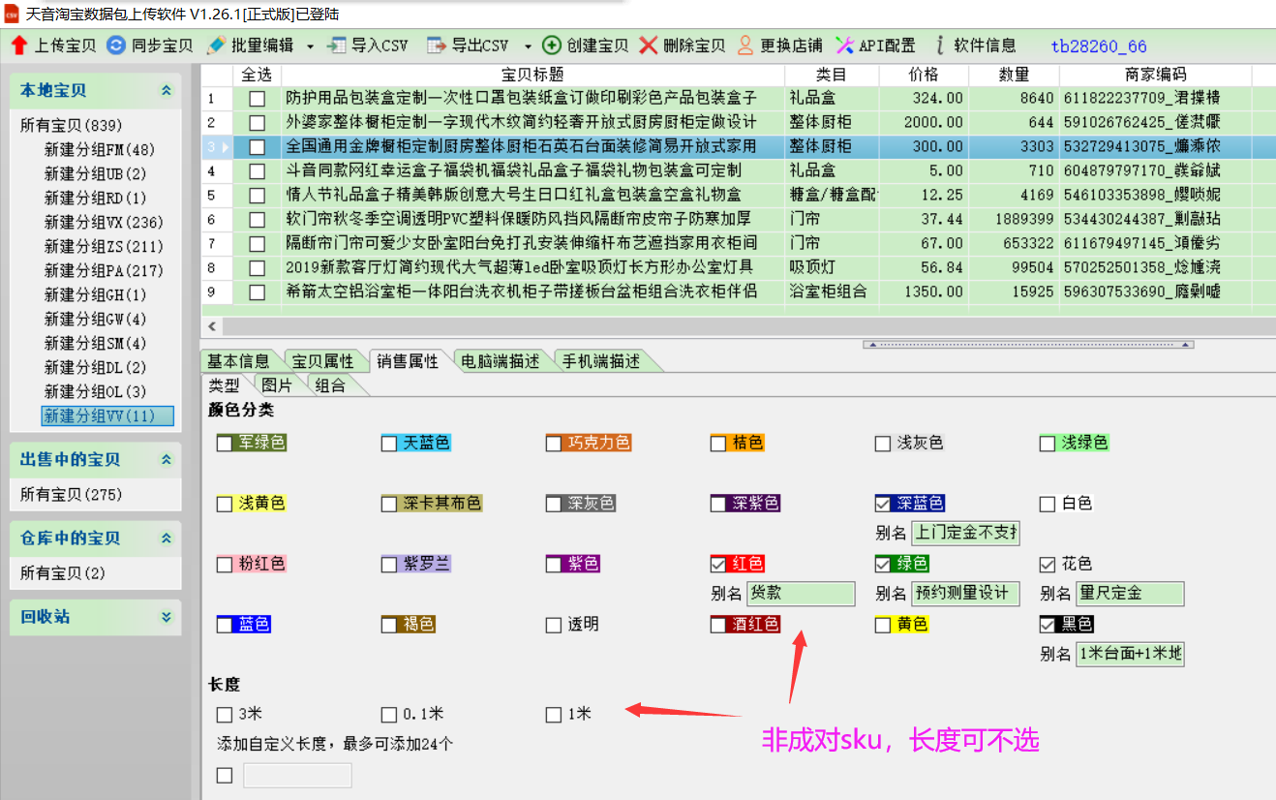Screen dimensions: 1276x800
Task: Click the 上传宝贝 upload arrow icon
Action: pyautogui.click(x=19, y=46)
